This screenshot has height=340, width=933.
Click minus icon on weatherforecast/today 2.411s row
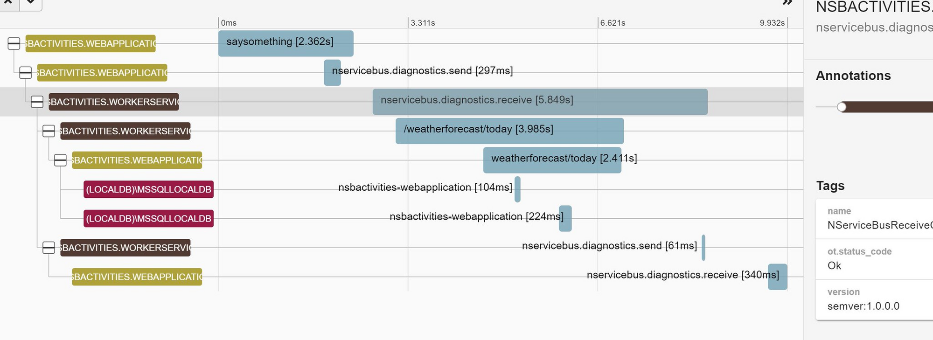click(60, 160)
